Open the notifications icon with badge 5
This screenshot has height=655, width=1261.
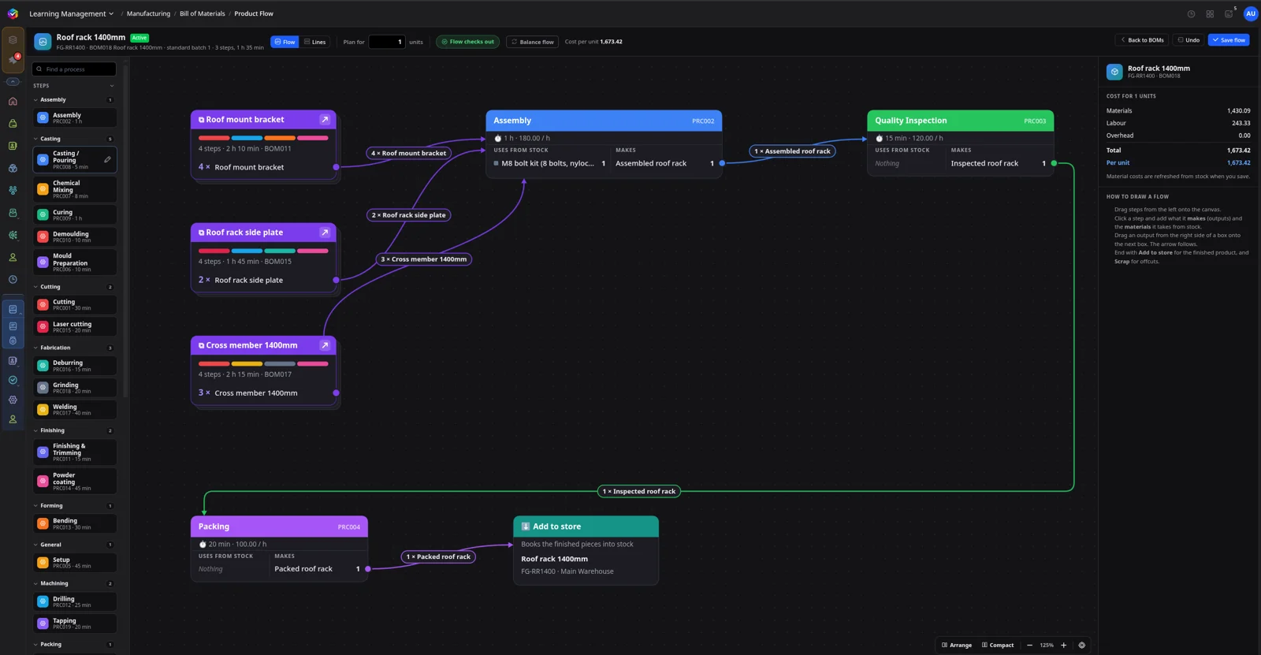(x=1229, y=13)
